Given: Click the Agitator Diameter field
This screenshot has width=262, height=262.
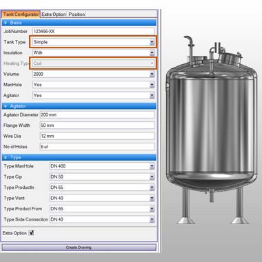Looking at the screenshot, I should (x=97, y=114).
